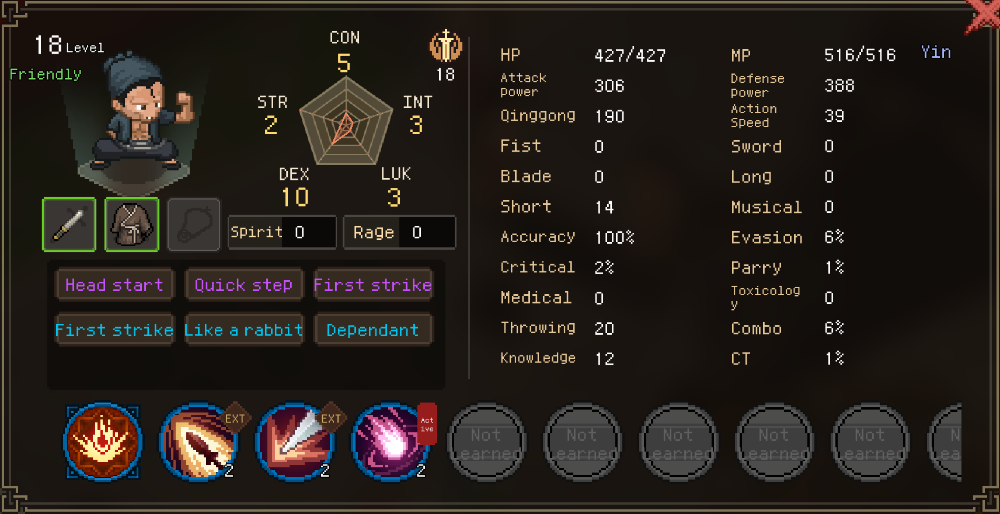Choose the pink comet Active skill
Viewport: 1000px width, 514px height.
click(391, 442)
